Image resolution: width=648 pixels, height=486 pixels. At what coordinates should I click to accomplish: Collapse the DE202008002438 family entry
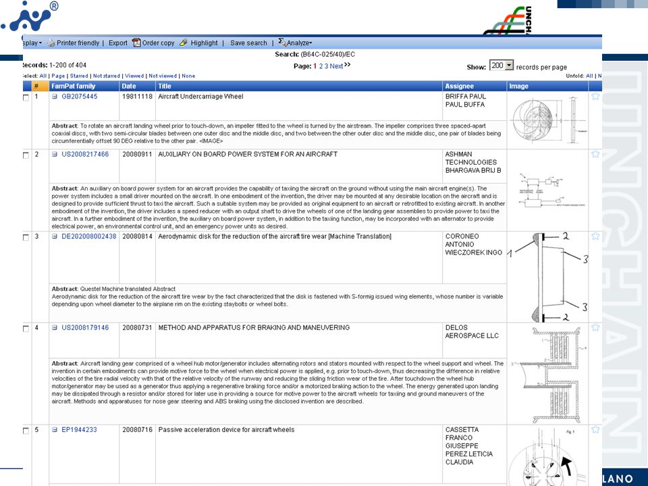click(x=55, y=237)
